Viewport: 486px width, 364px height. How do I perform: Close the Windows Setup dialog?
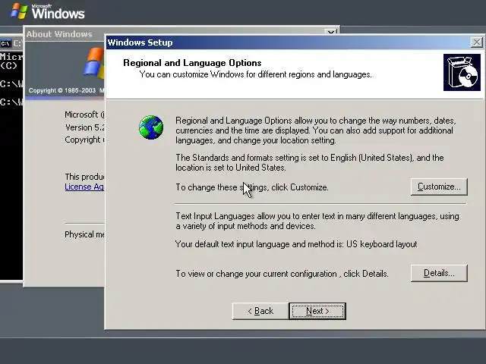tap(476, 42)
